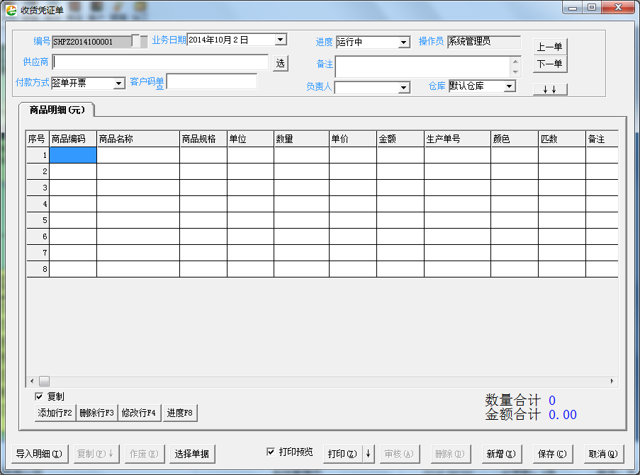Viewport: 640px width, 475px height.
Task: Select the highlighted 商品编码 cell in row 1
Action: (x=73, y=155)
